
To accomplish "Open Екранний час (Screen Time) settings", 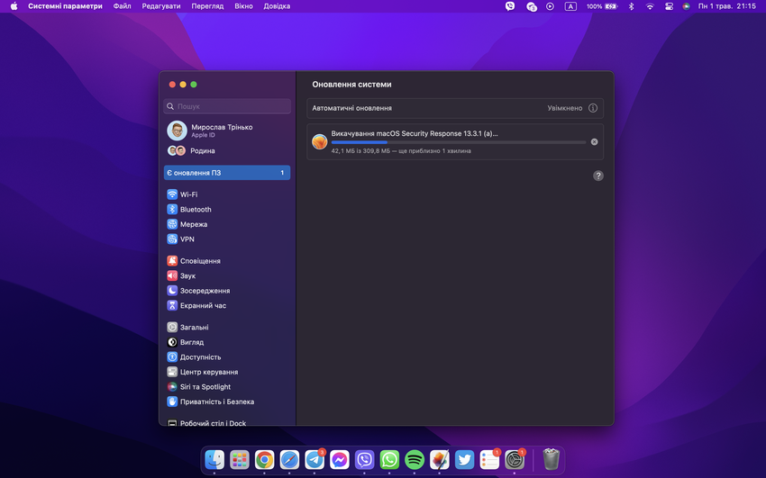I will (203, 306).
